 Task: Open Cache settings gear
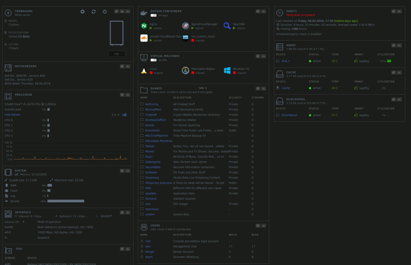(x=393, y=73)
